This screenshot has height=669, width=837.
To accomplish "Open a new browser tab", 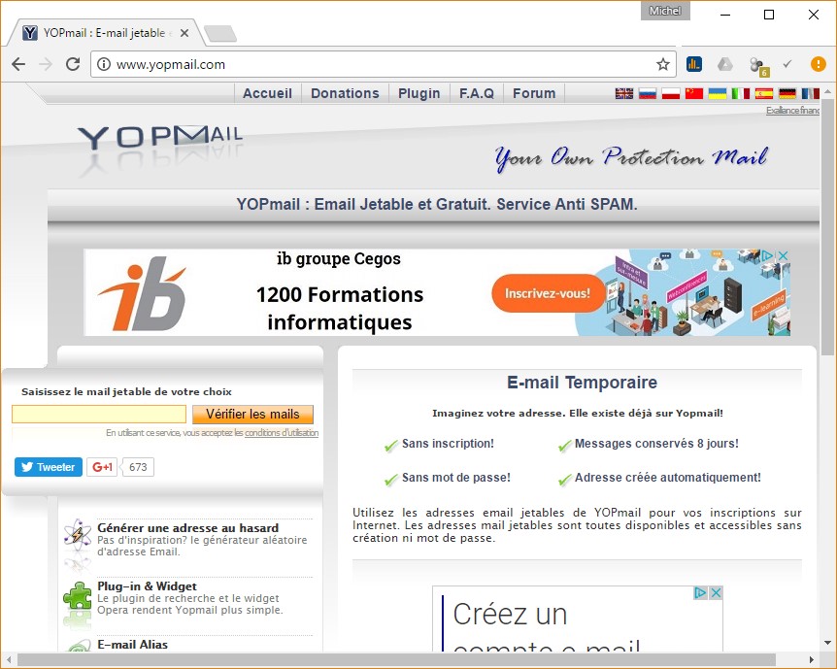I will [x=219, y=34].
